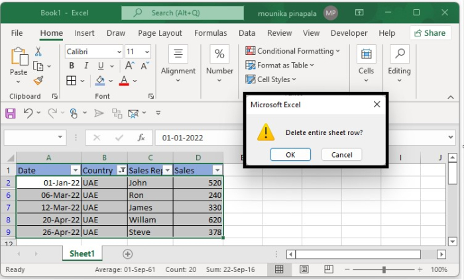The height and width of the screenshot is (280, 464).
Task: Click the Cut scissors icon
Action: 38,52
